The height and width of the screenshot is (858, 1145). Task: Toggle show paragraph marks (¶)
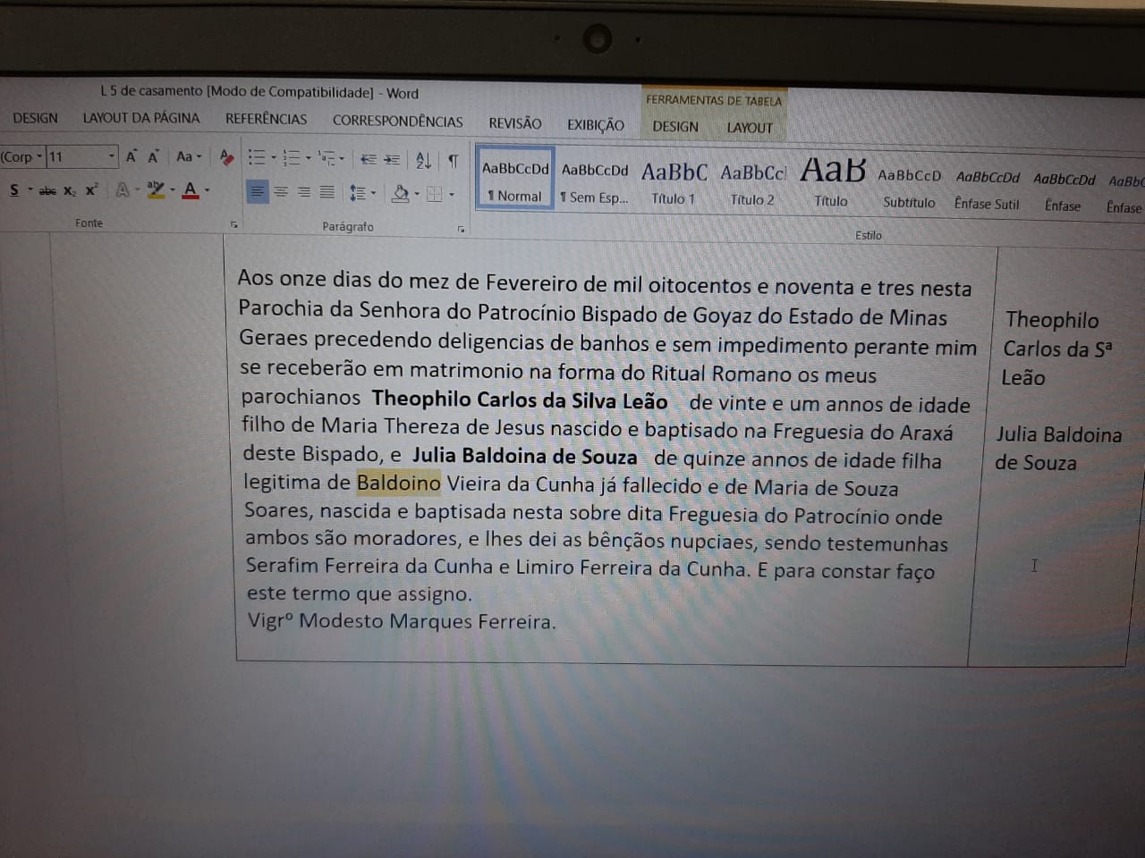pos(453,161)
